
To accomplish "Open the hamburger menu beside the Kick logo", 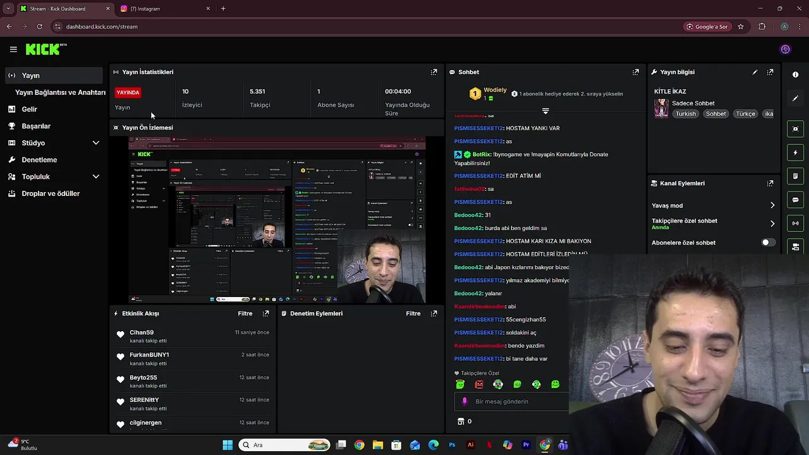I will click(x=13, y=49).
